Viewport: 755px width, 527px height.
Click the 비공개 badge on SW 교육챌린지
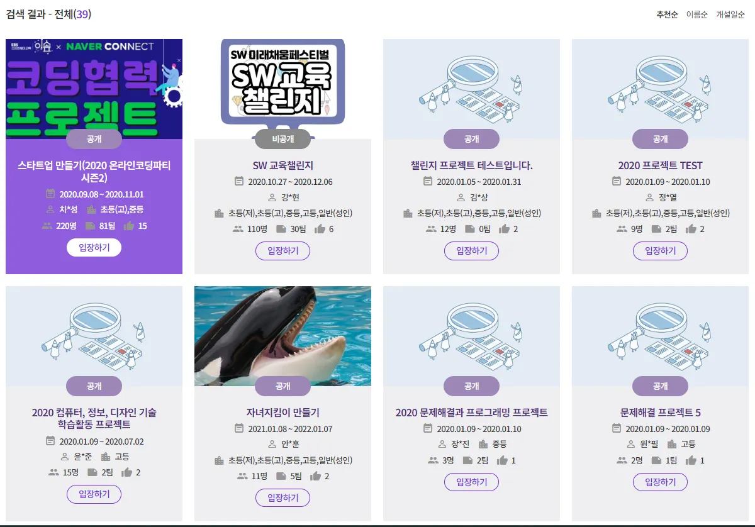(282, 139)
